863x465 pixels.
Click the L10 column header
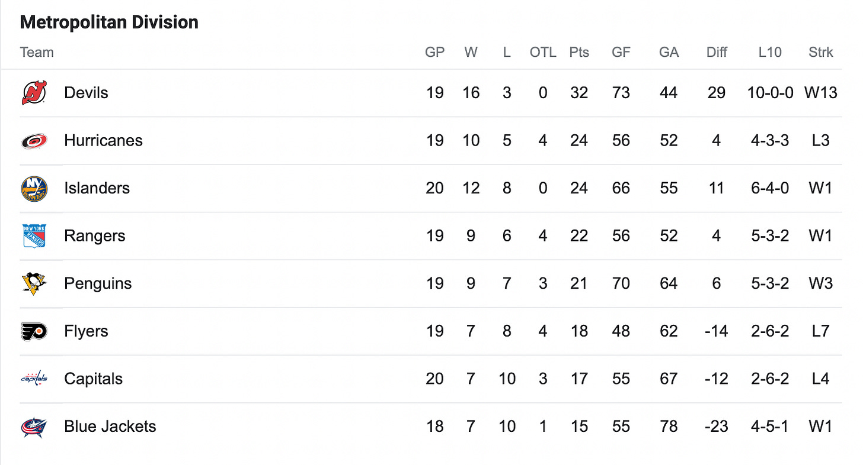point(769,52)
